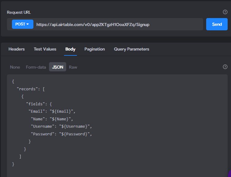Open the Query Parameters tab

tap(131, 49)
